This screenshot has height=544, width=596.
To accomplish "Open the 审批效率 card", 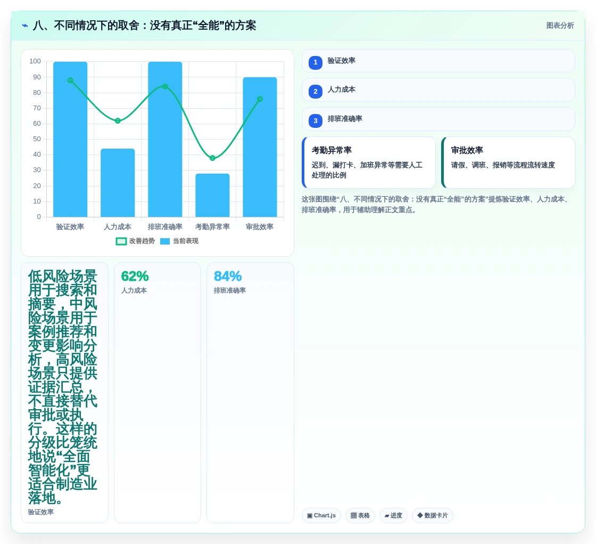I will point(508,163).
